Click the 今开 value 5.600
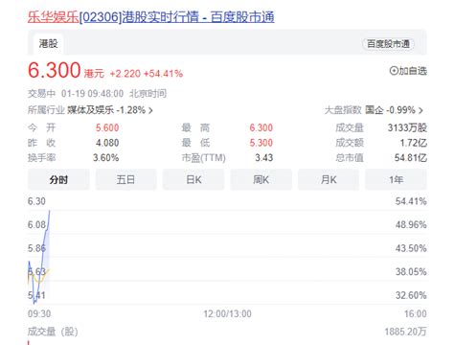454x345 pixels. click(107, 127)
